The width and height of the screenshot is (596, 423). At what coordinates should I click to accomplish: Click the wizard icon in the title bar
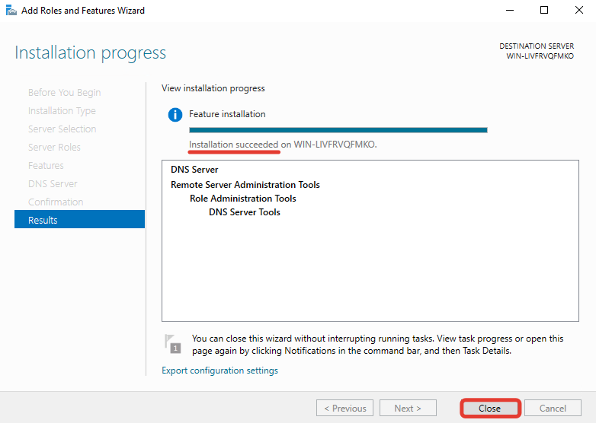click(x=11, y=10)
